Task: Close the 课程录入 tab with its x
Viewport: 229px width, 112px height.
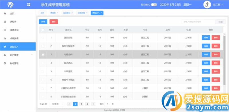Action: [x=101, y=13]
